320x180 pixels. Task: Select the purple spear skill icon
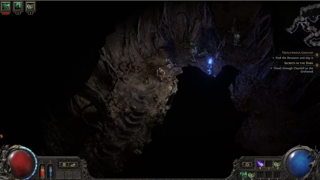260,164
